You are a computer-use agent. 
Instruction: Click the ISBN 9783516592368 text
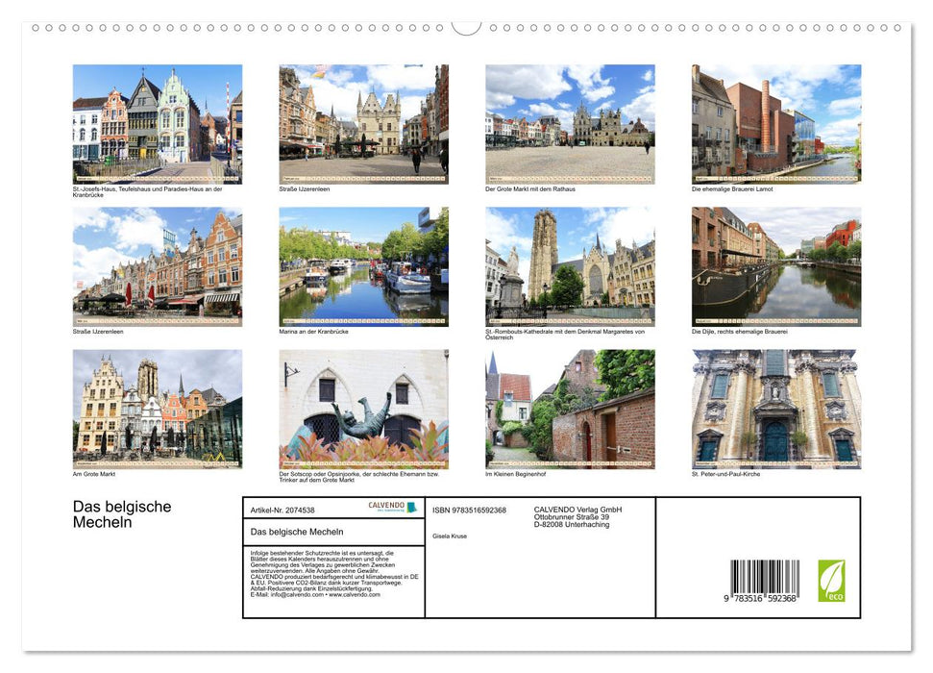(468, 510)
